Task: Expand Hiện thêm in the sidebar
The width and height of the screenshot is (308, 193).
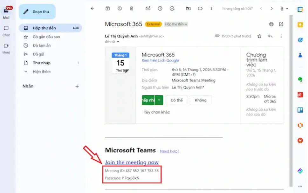Action: coord(41,72)
